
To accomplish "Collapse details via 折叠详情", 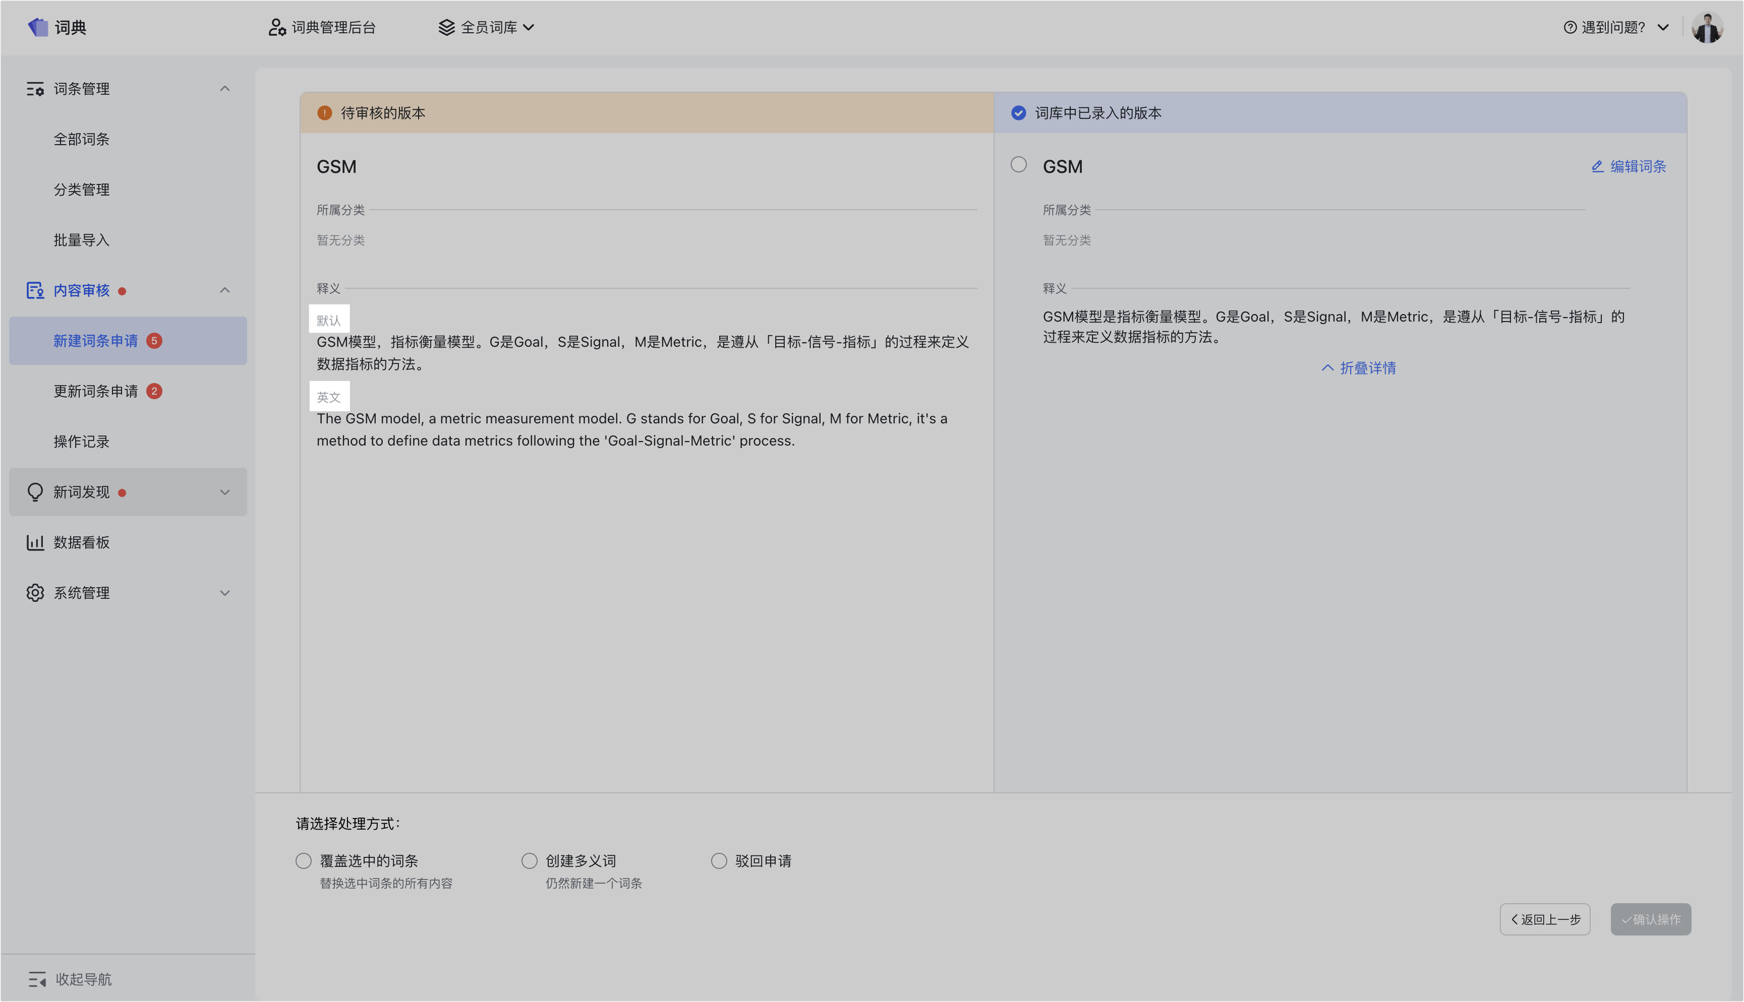I will [x=1358, y=368].
